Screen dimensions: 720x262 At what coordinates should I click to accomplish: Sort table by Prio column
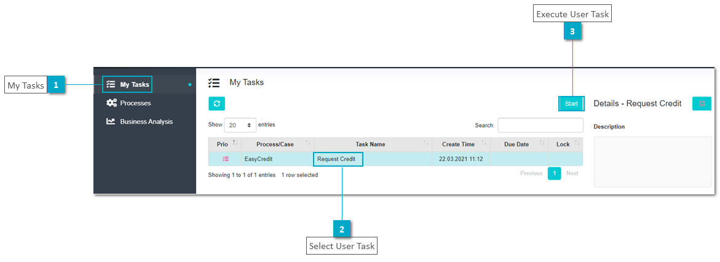224,145
